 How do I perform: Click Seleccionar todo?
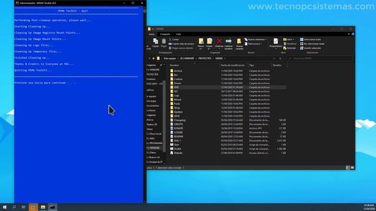311,39
